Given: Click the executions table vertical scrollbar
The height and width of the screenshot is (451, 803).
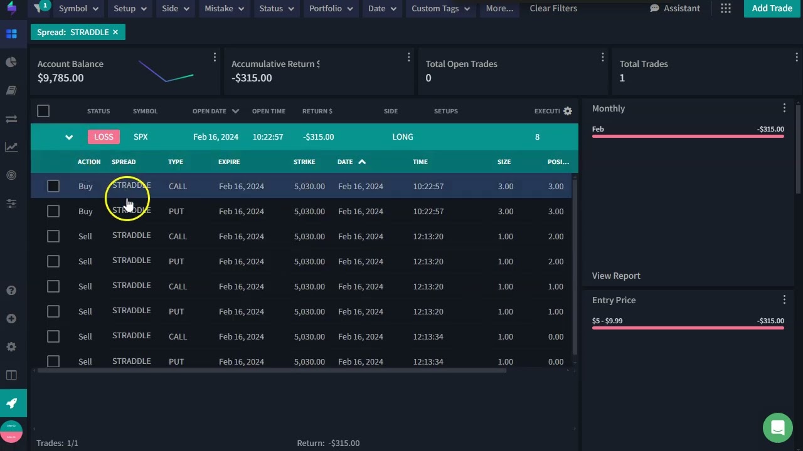Looking at the screenshot, I should click(x=575, y=267).
